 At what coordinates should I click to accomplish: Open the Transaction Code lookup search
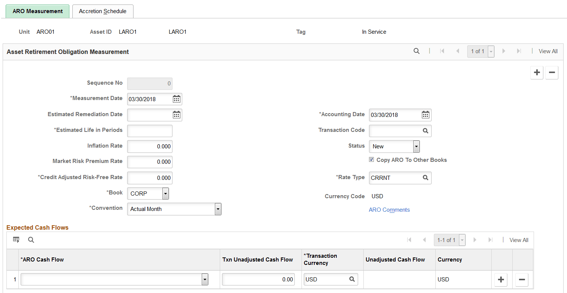coord(425,130)
